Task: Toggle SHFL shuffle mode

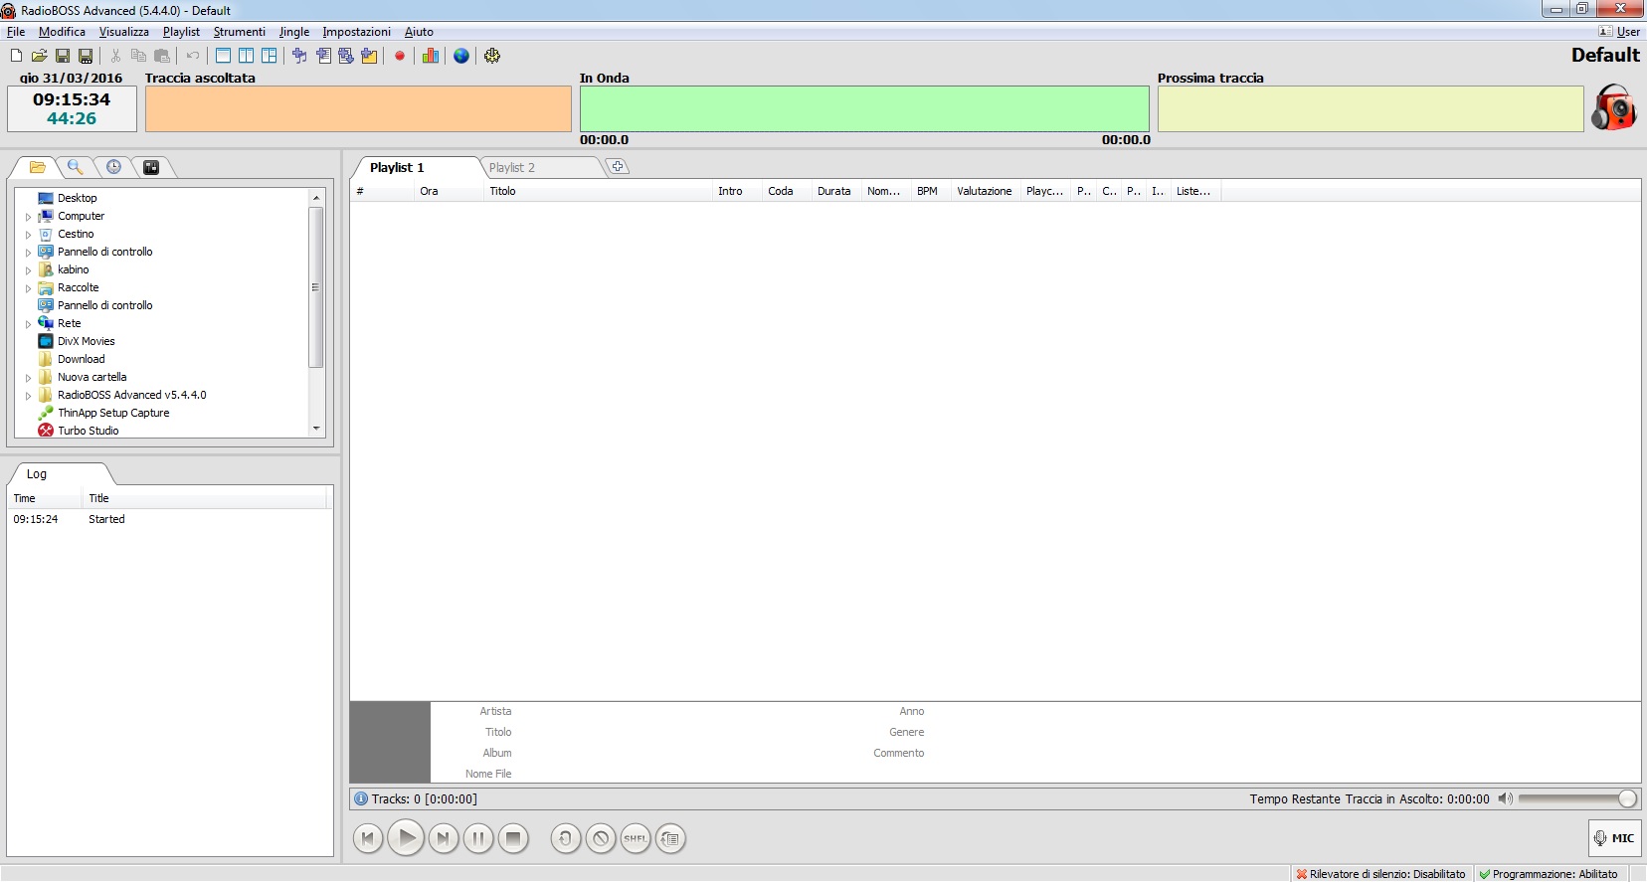Action: [x=636, y=838]
